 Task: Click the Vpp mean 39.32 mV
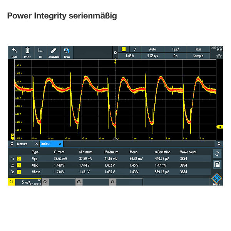pyautogui.click(x=136, y=159)
